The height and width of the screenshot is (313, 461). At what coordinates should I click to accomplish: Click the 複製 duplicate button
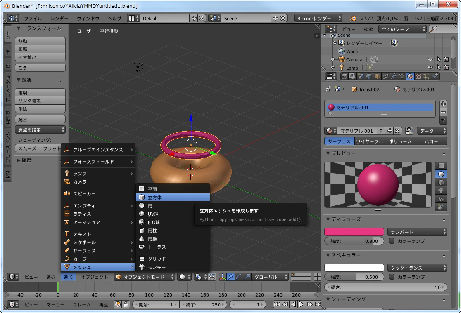coord(40,92)
